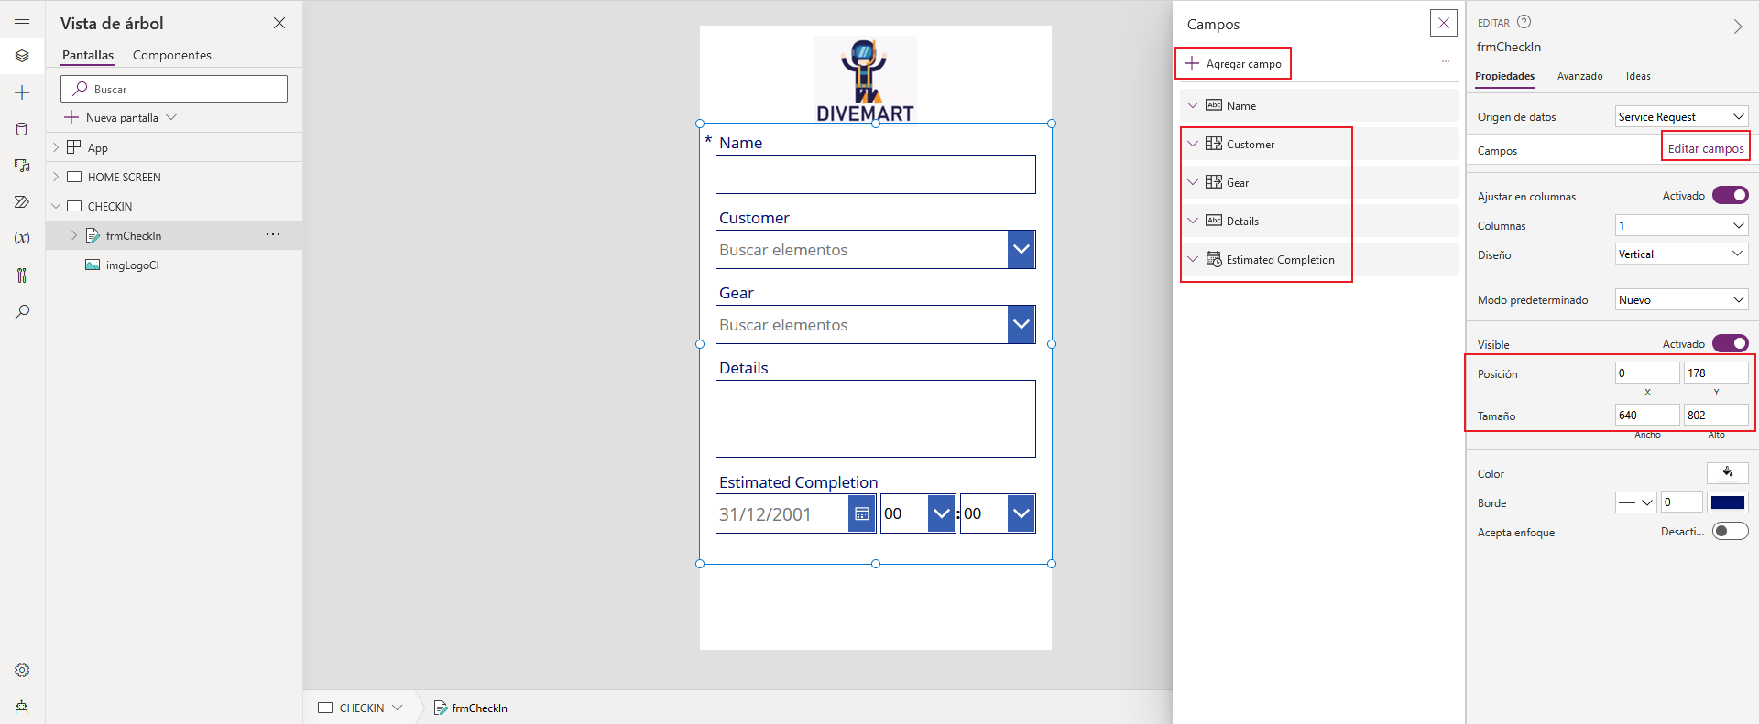1759x724 pixels.
Task: Expand Estimated Completion field in Campos
Action: point(1193,259)
